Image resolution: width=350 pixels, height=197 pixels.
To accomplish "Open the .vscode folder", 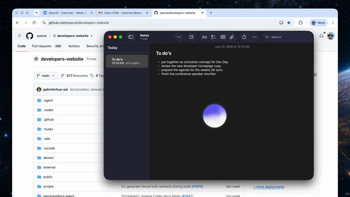I will (49, 148).
